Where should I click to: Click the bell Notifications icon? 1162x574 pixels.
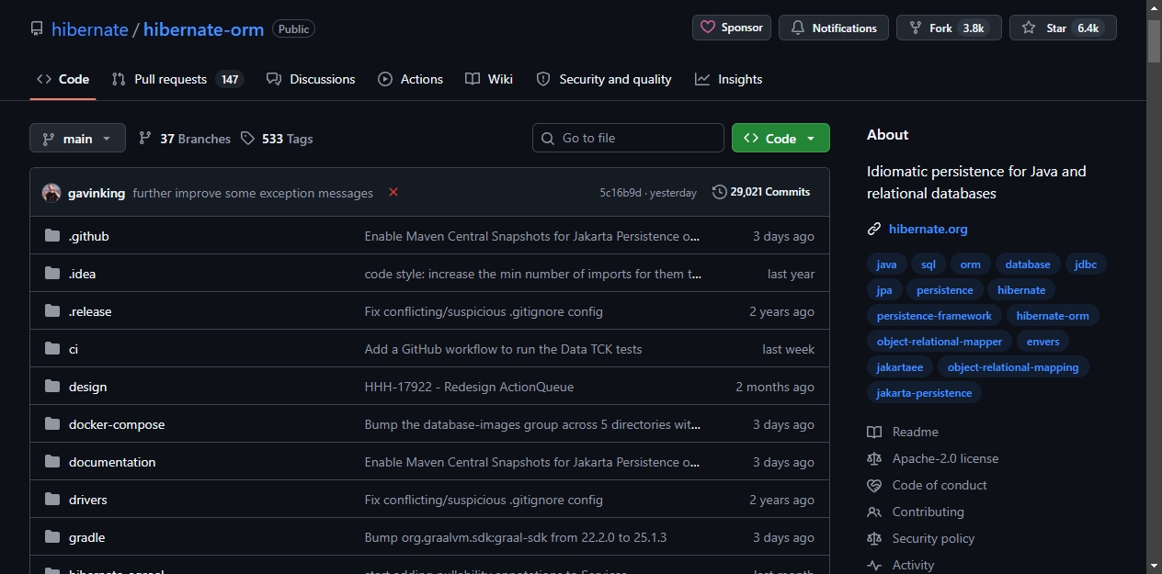coord(798,28)
